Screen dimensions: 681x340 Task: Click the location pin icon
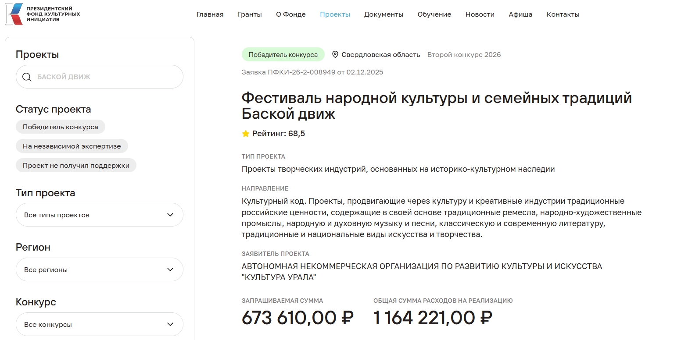(x=335, y=55)
